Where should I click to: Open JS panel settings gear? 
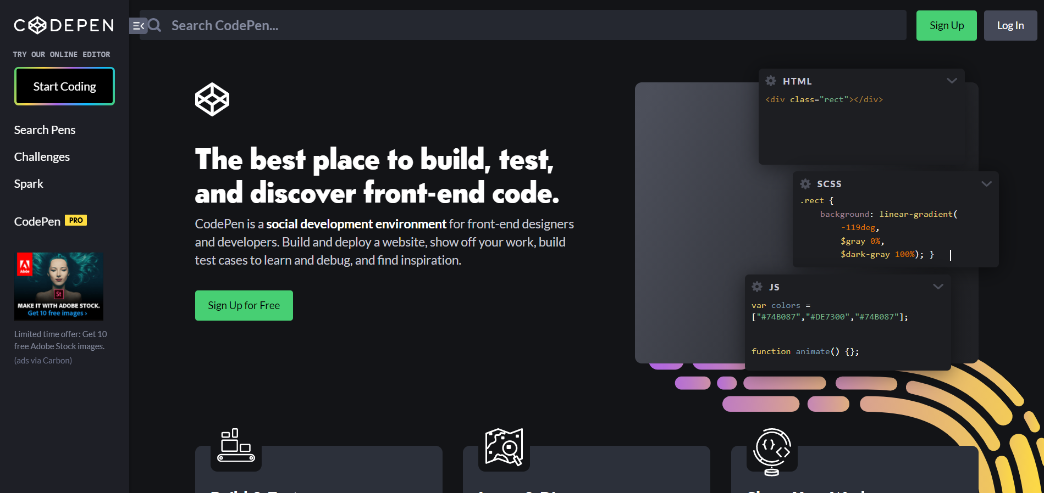pos(757,287)
